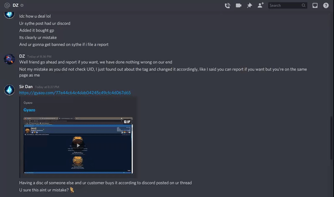Focus the Search input field
334x197 pixels.
pyautogui.click(x=285, y=5)
